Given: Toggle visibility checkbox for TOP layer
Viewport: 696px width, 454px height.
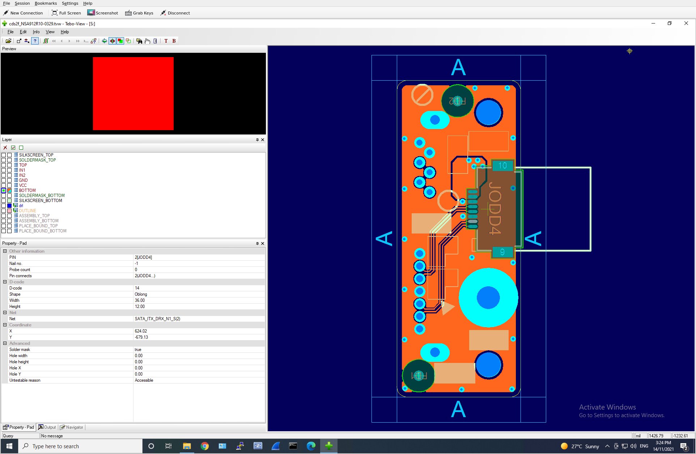Looking at the screenshot, I should coord(4,165).
